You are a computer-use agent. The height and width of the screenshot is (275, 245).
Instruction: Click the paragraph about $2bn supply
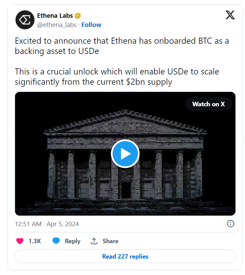coord(117,77)
